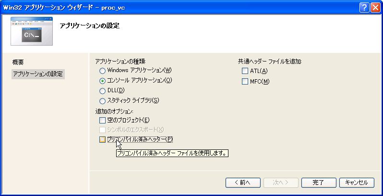Screen dimensions: 383x196
Task: Close the Win32 wizard dialog
Action: tap(375, 8)
